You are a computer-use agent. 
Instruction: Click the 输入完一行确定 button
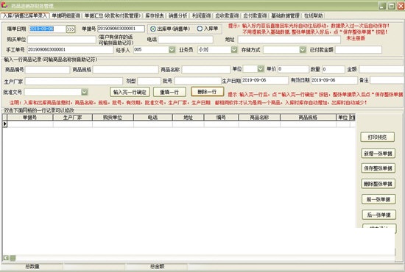point(130,92)
